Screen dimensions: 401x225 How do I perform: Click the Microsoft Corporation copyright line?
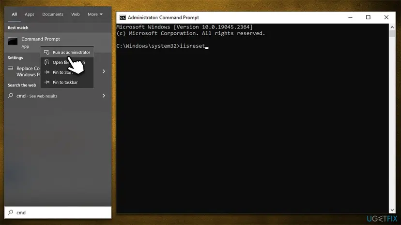[191, 33]
